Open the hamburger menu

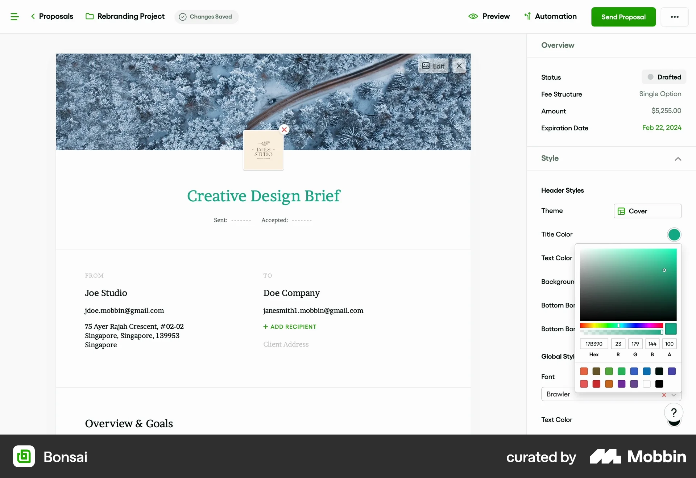coord(14,17)
